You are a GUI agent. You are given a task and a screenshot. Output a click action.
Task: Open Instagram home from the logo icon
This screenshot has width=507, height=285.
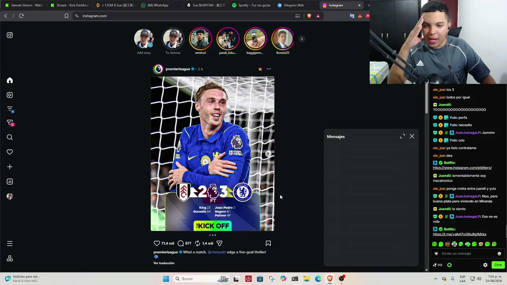10,35
